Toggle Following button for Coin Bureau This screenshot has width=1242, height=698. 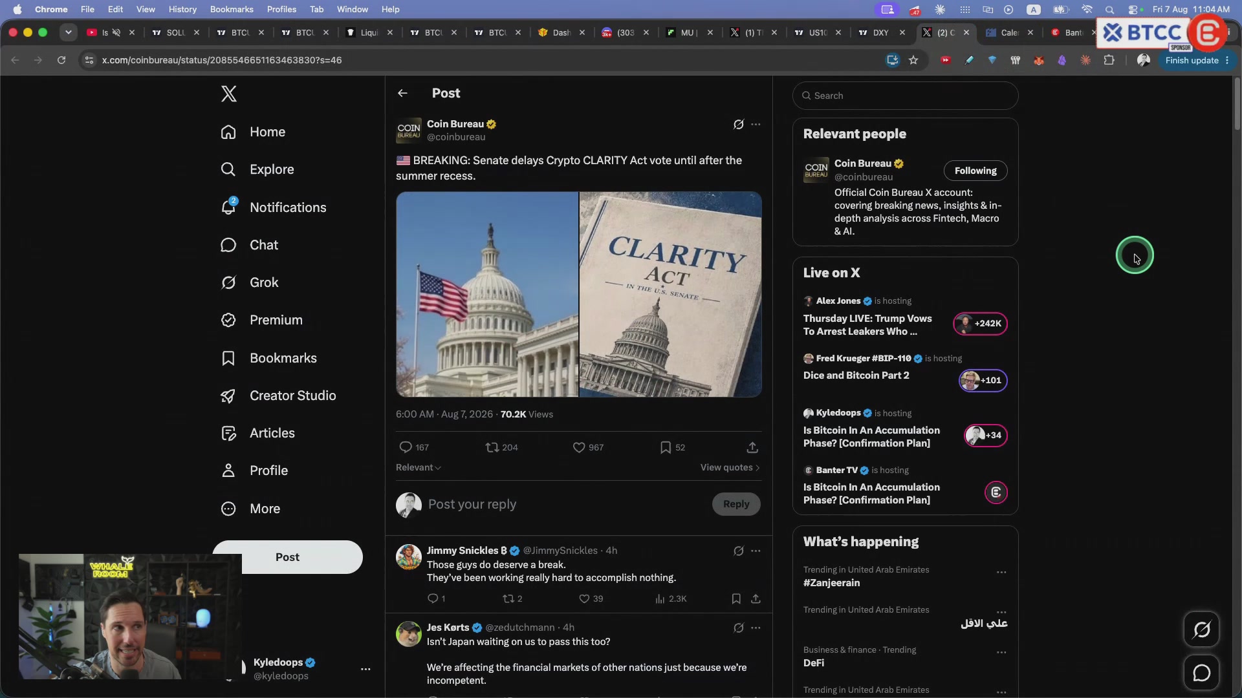click(975, 171)
